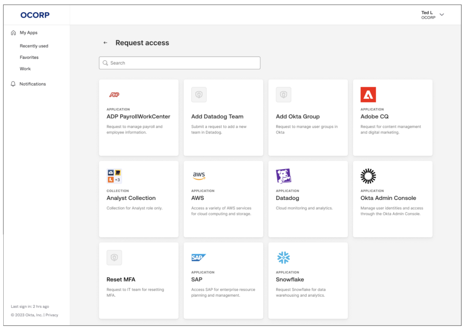
Task: Open the Add Datadog Team request card
Action: [223, 117]
